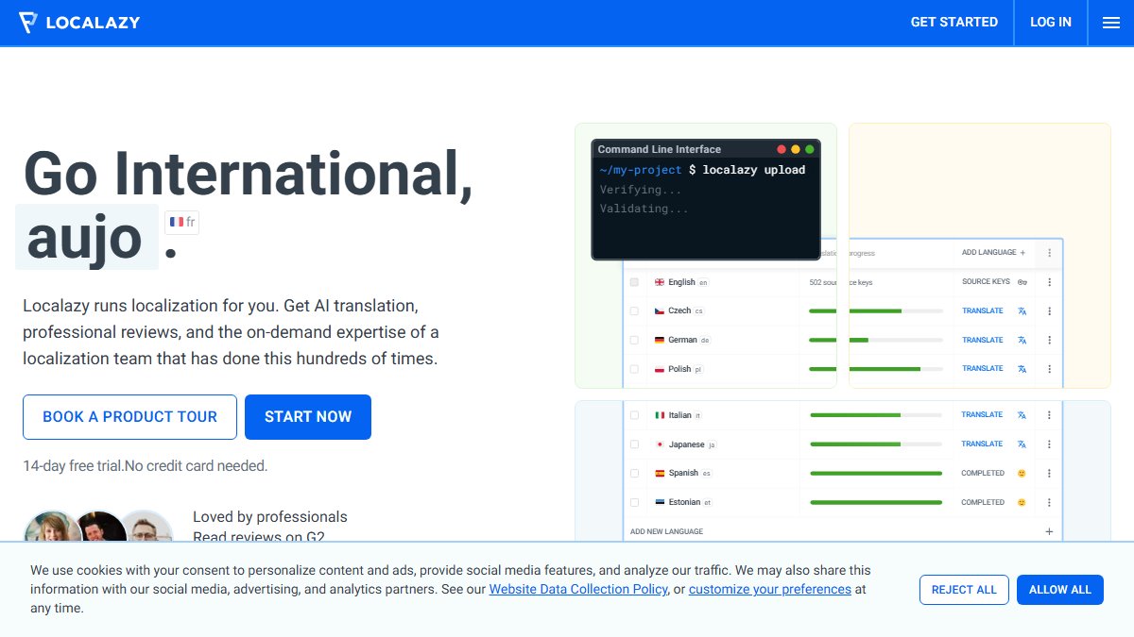Image resolution: width=1134 pixels, height=637 pixels.
Task: Open three-dot menu in table header row
Action: [1049, 253]
